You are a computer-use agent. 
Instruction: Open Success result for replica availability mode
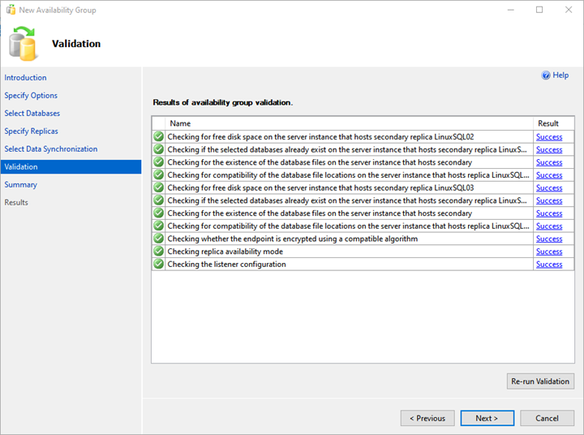click(x=549, y=252)
